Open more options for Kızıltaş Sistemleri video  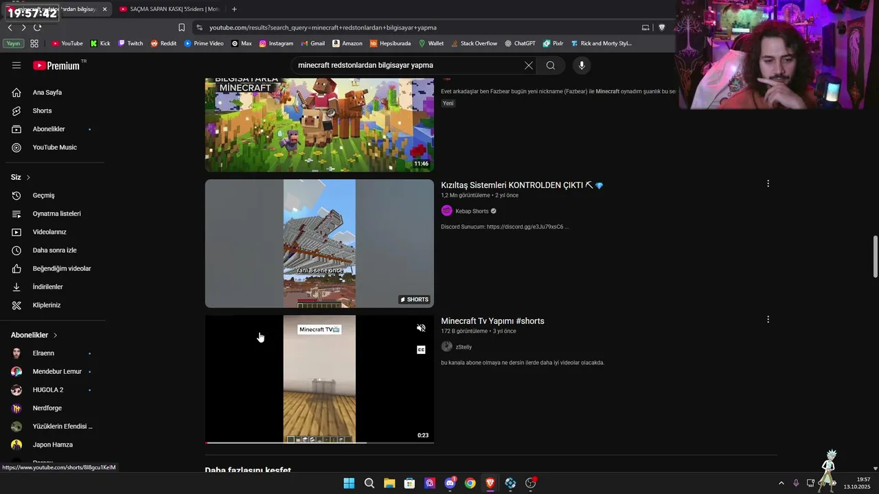click(x=768, y=184)
